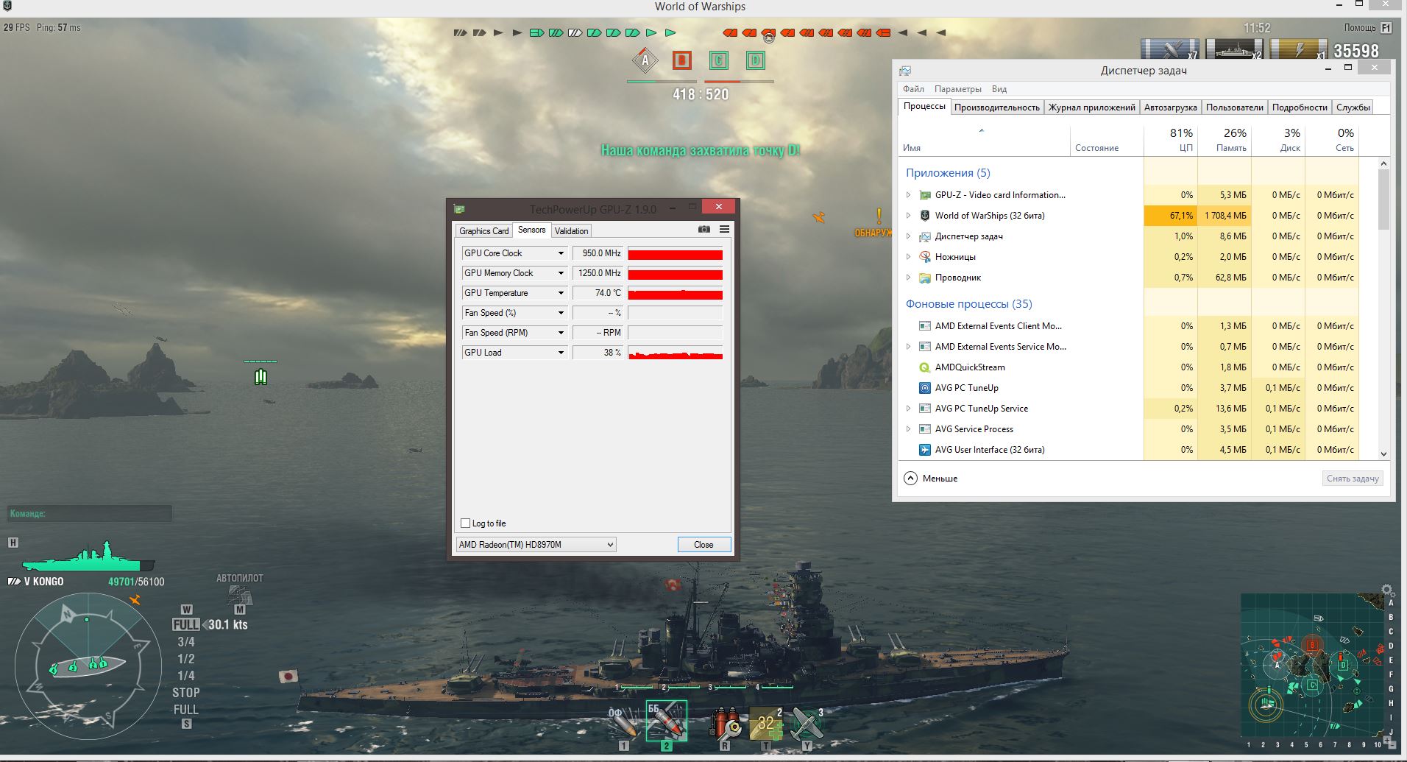
Task: Click the AVG PC TuneUp process icon
Action: pyautogui.click(x=925, y=388)
